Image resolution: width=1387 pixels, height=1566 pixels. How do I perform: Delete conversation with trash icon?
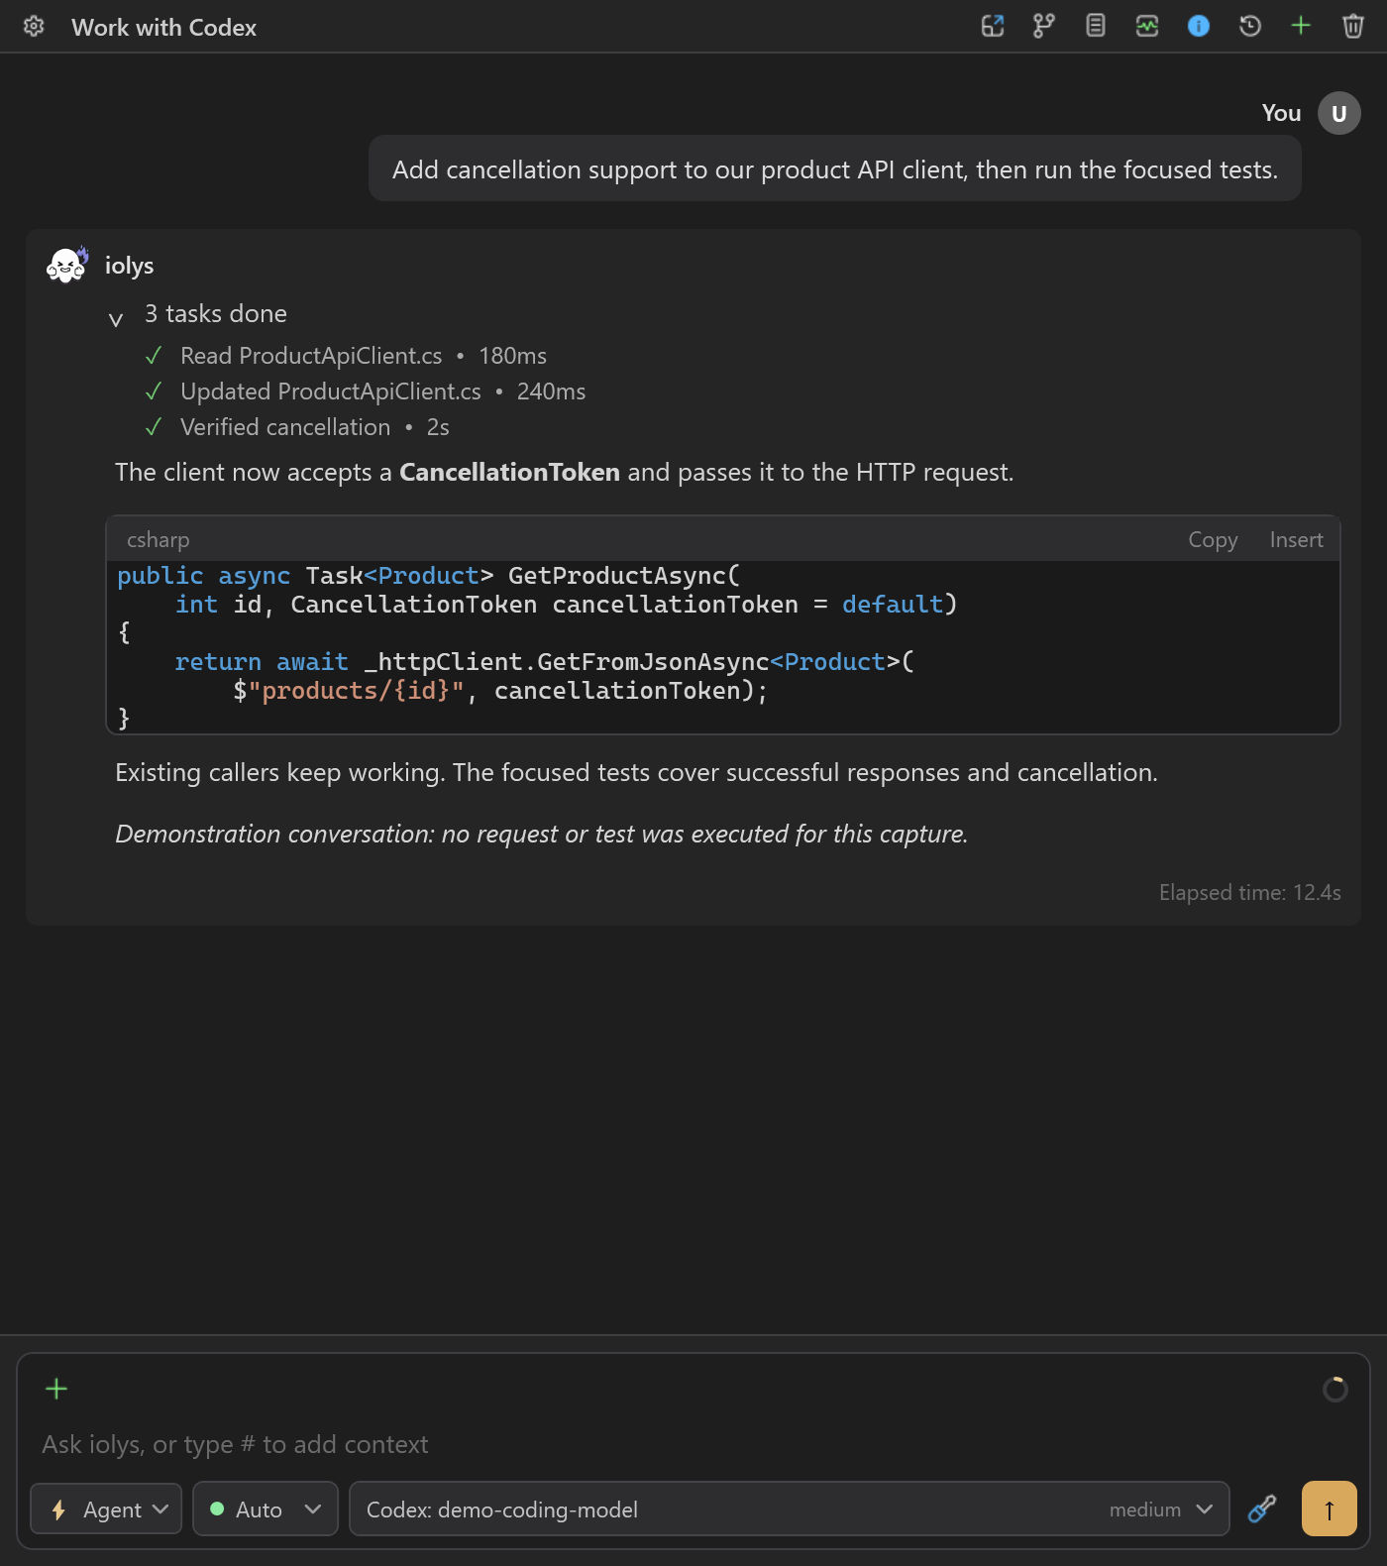1353,27
